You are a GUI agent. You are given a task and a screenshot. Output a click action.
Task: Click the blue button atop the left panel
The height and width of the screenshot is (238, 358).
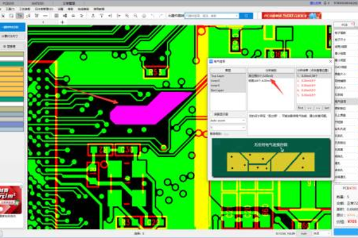pyautogui.click(x=13, y=27)
